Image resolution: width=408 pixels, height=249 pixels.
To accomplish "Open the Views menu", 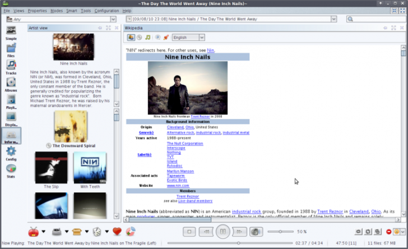I will point(18,11).
